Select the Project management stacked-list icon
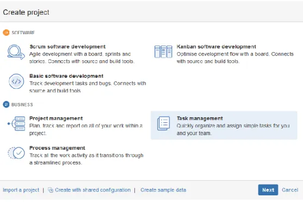303x210 pixels. pos(16,124)
